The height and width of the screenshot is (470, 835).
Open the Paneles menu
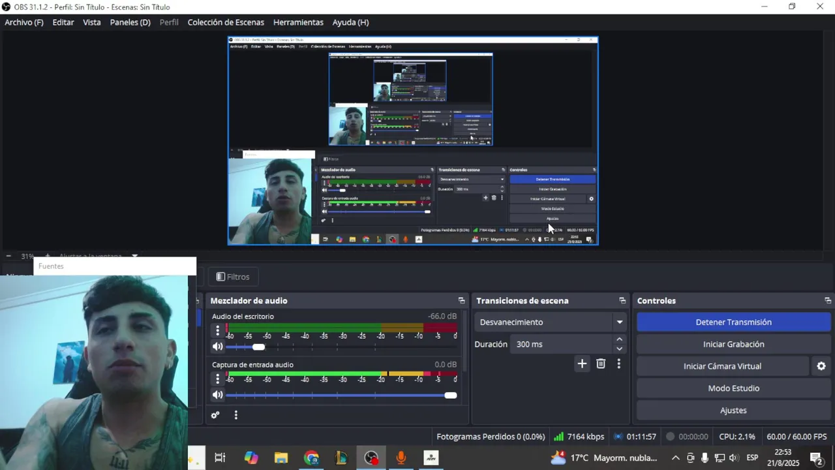point(130,22)
